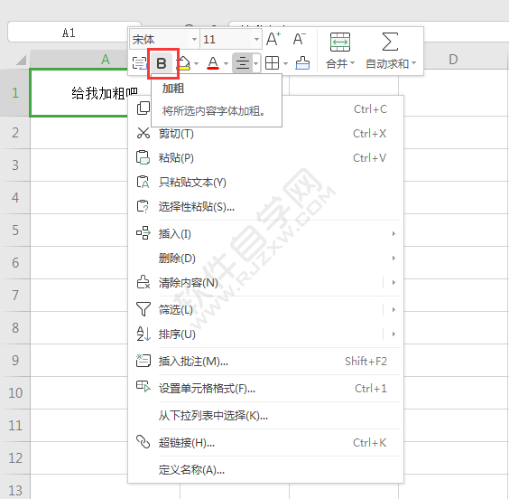Open 设置单元格格式(F)... dialog
The image size is (509, 499).
(265, 388)
